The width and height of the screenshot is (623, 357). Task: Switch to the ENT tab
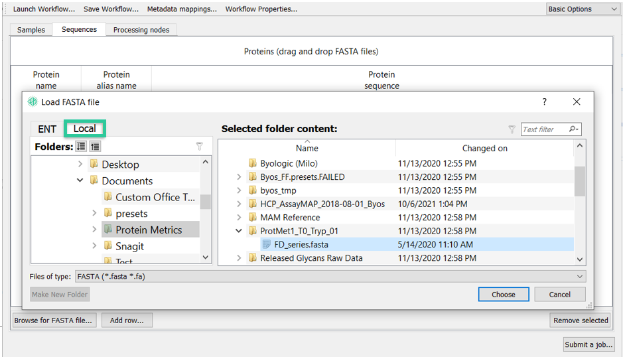tap(47, 129)
